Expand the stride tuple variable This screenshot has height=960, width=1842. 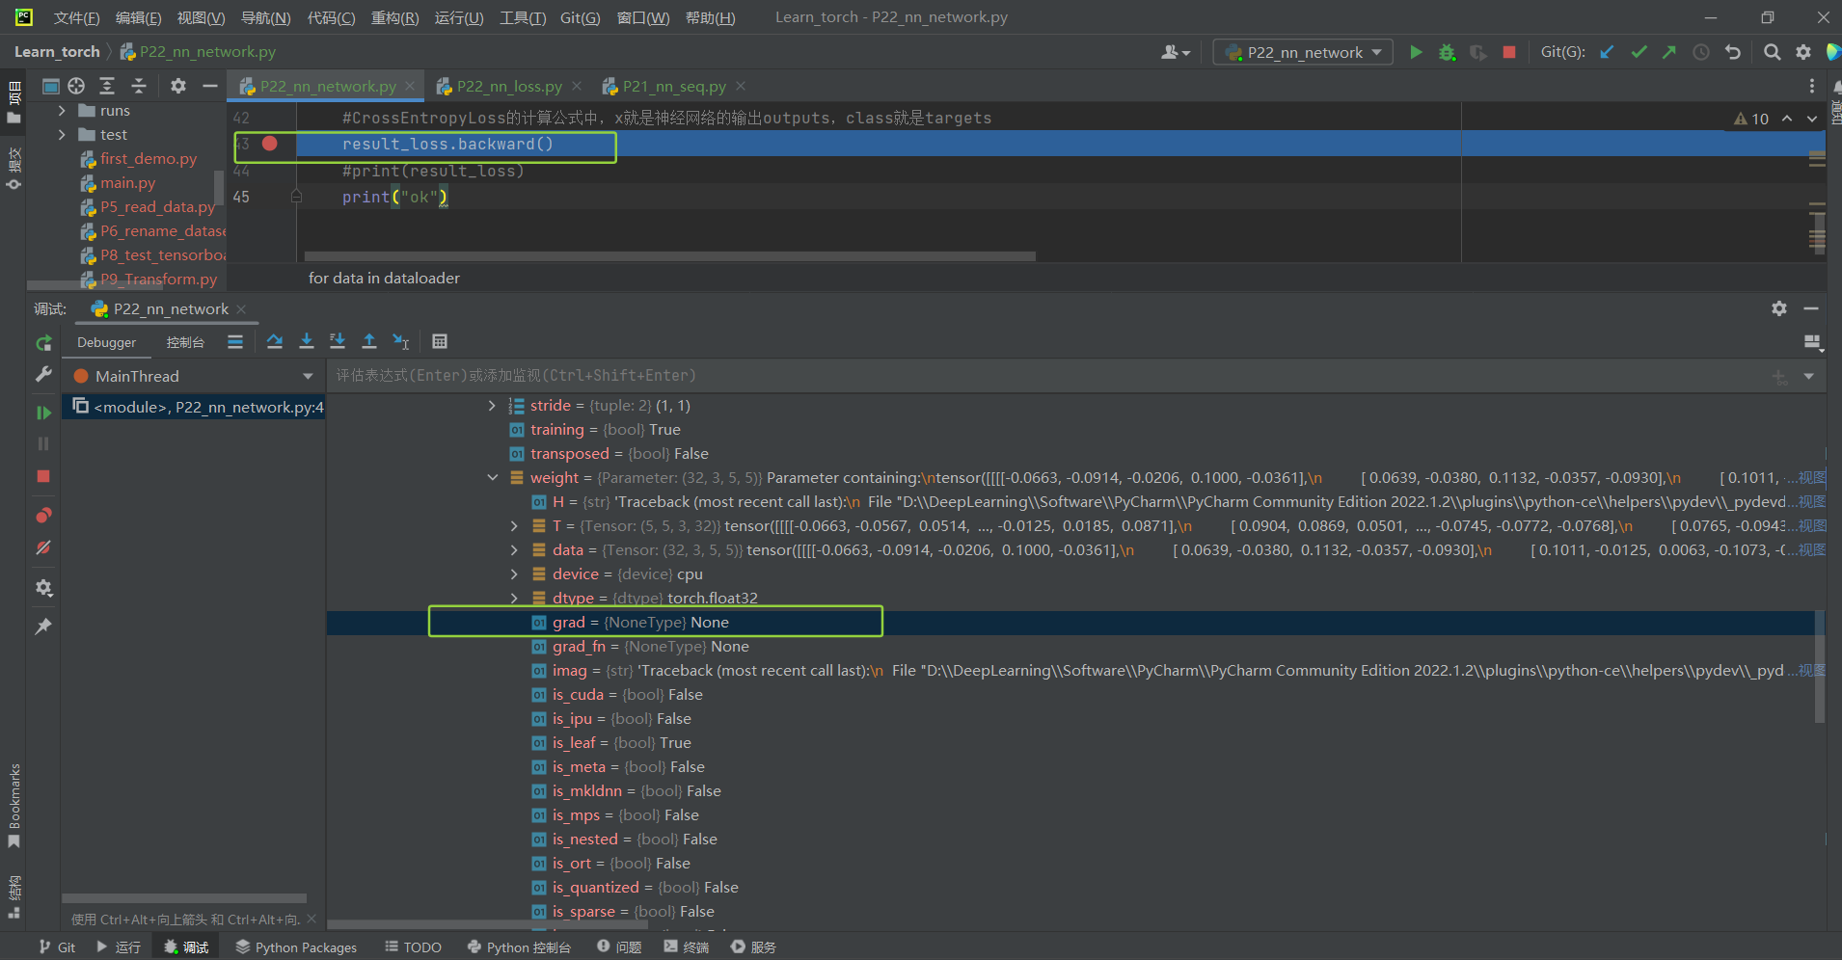point(492,406)
